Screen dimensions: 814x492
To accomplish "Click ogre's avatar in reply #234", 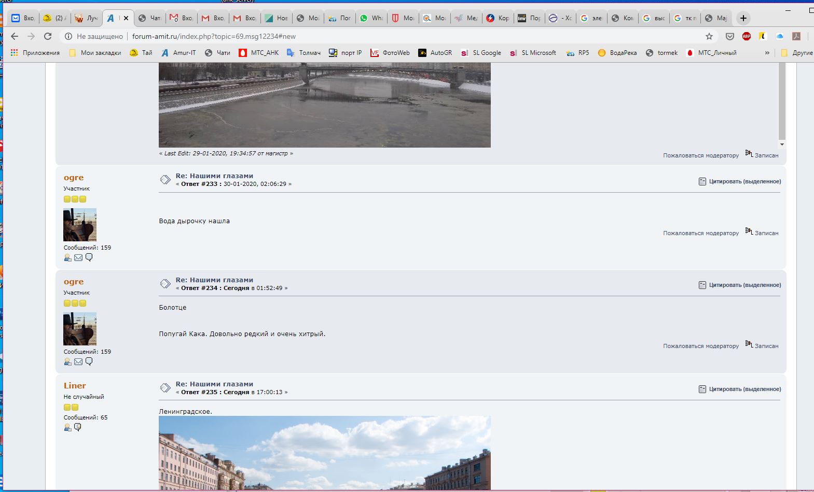I will click(x=80, y=329).
